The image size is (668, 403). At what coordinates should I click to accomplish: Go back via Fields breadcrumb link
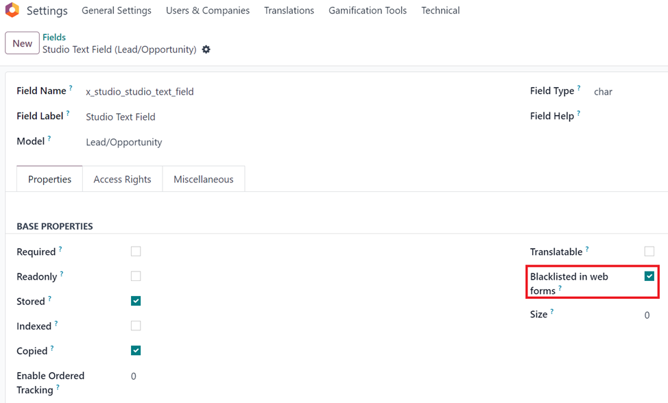pyautogui.click(x=54, y=37)
